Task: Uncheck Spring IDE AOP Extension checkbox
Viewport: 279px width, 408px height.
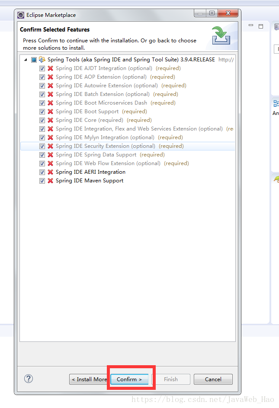Action: 42,77
